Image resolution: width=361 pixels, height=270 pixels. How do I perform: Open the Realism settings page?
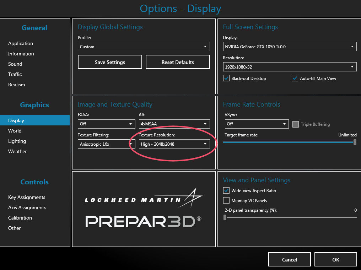(17, 85)
